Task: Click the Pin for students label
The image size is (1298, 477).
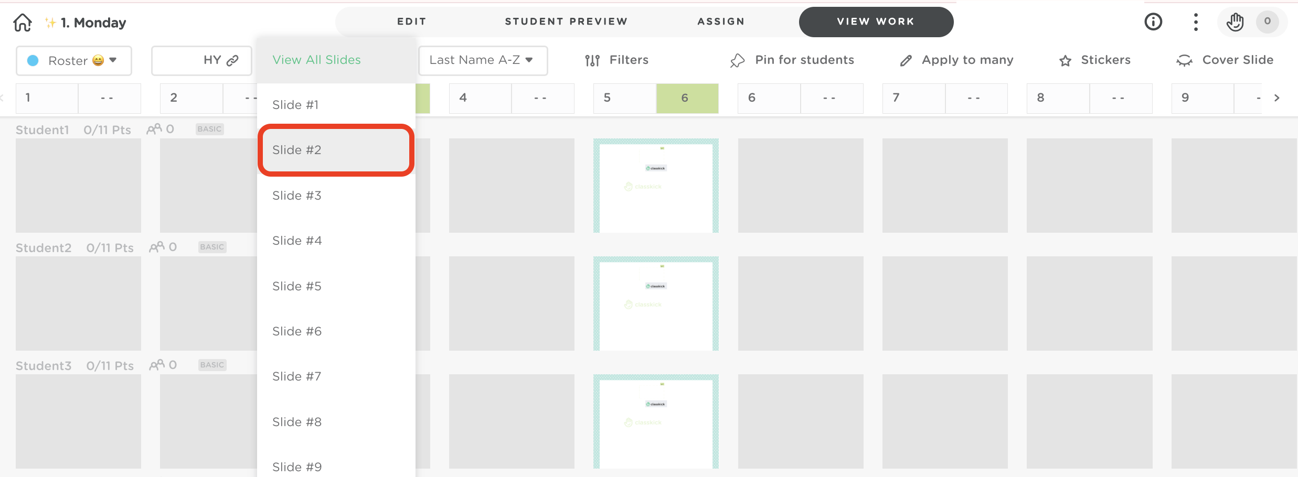Action: [x=805, y=60]
